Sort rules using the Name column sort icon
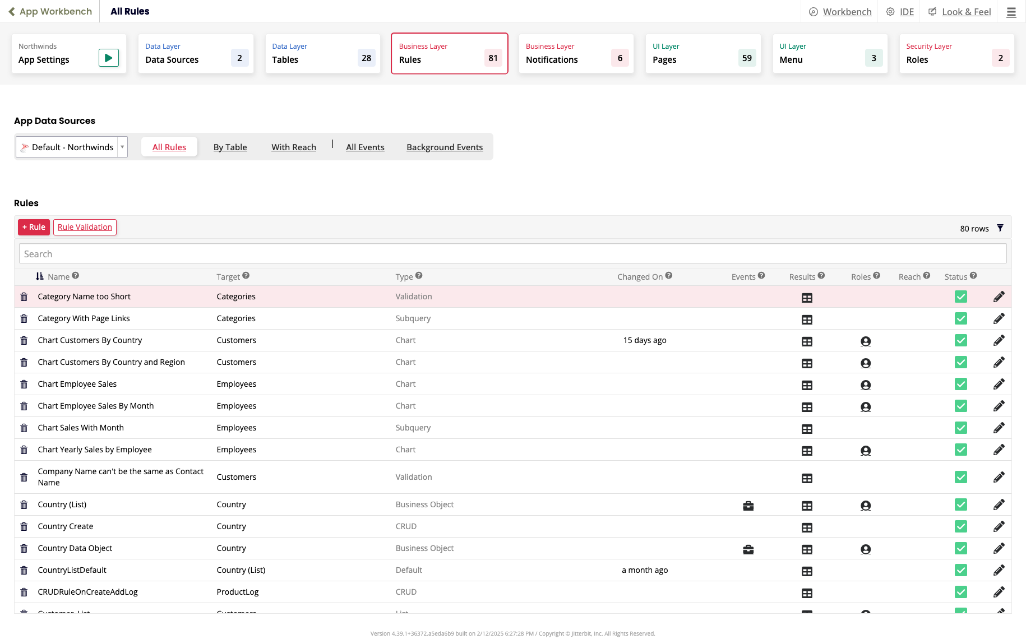This screenshot has width=1026, height=639. (x=40, y=276)
